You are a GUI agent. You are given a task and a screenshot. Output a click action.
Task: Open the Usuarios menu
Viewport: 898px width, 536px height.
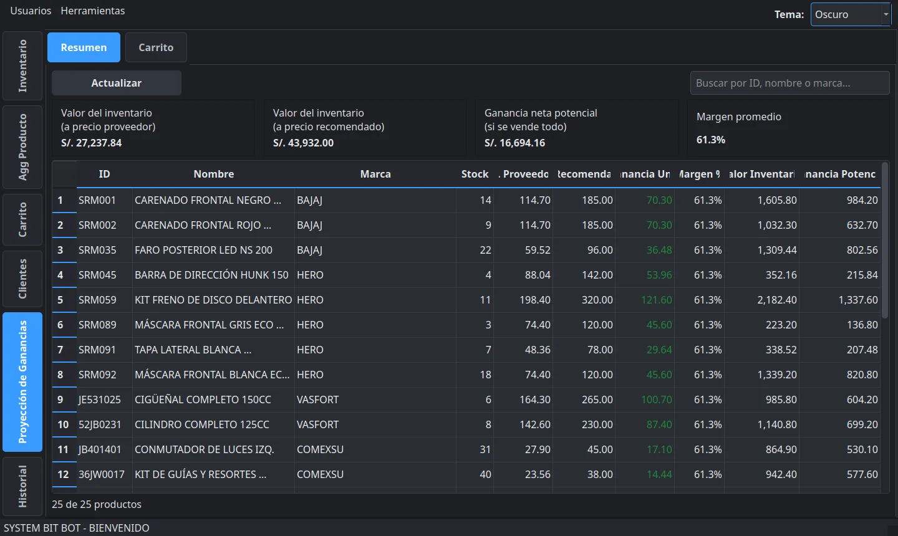(x=31, y=11)
